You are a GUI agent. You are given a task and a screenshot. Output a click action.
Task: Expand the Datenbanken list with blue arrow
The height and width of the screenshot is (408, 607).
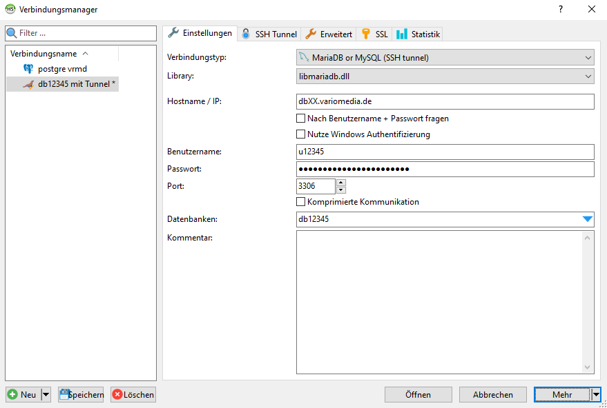[588, 219]
